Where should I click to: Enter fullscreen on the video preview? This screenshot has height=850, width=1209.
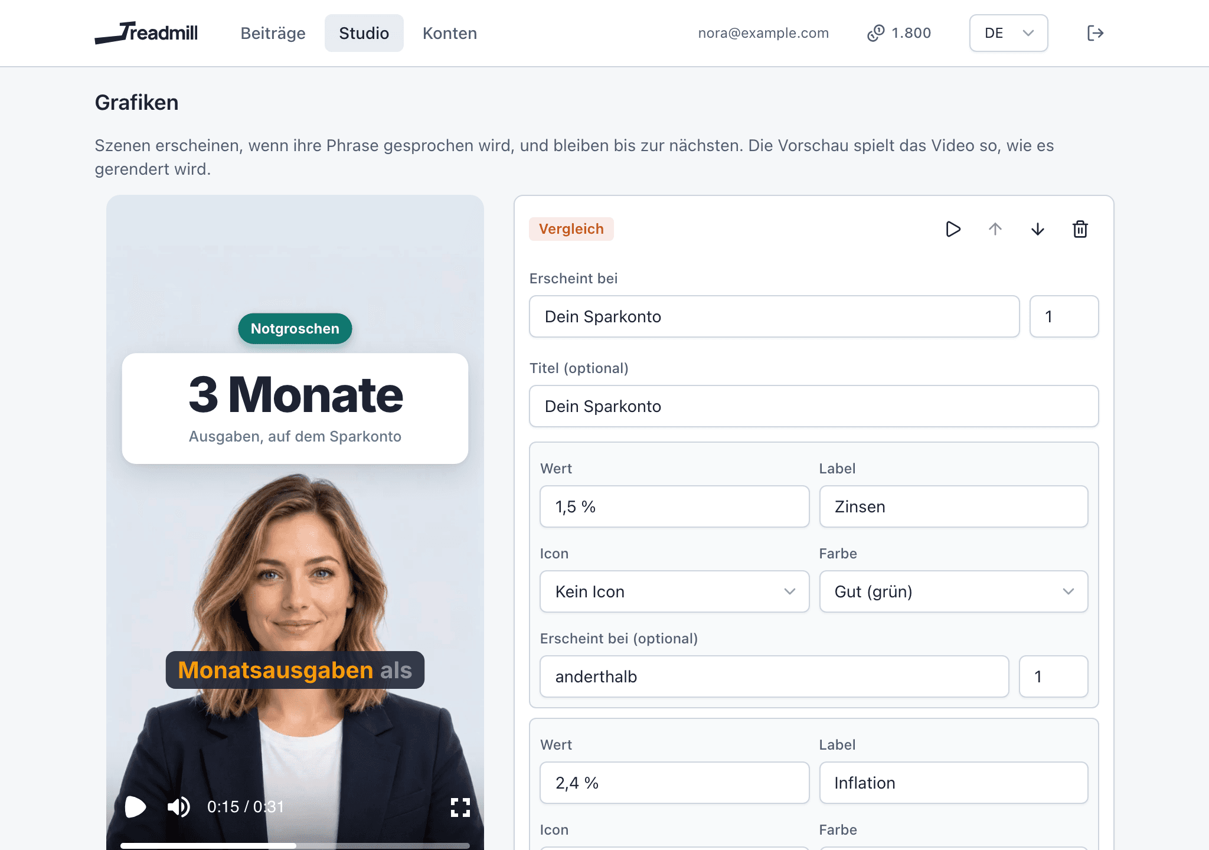460,807
